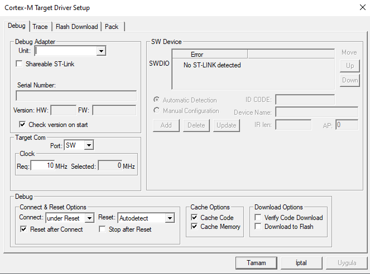Enable Download to Flash checkbox
The image size is (370, 274).
click(258, 227)
